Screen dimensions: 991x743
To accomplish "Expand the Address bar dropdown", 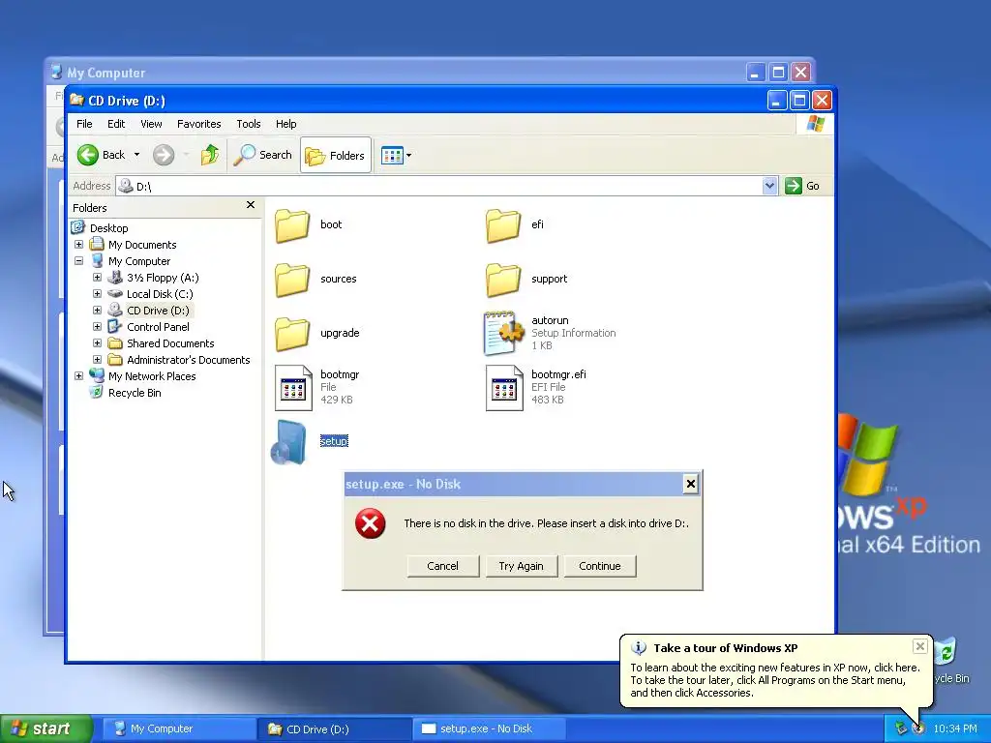I will (769, 186).
